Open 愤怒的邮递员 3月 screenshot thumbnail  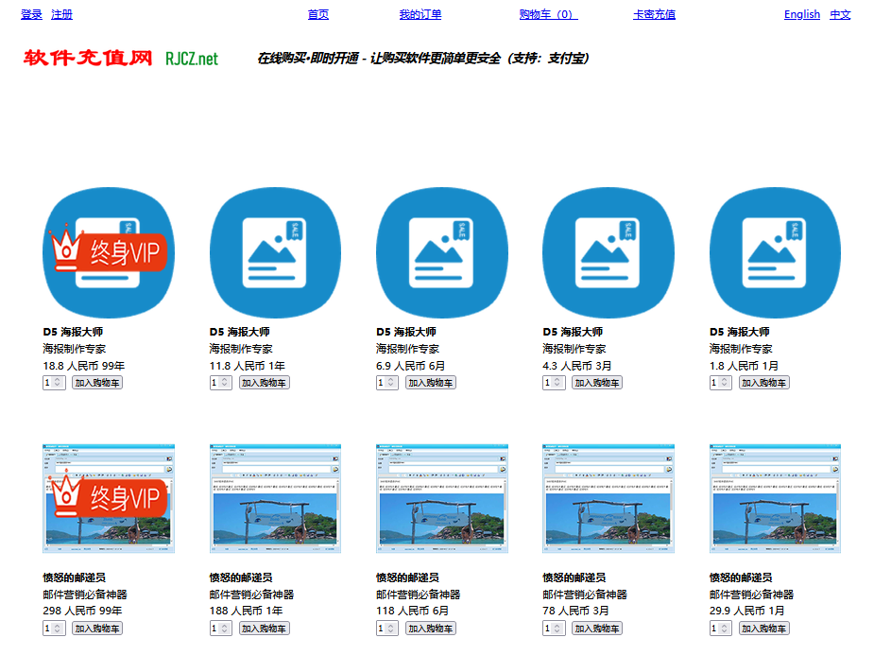click(608, 498)
